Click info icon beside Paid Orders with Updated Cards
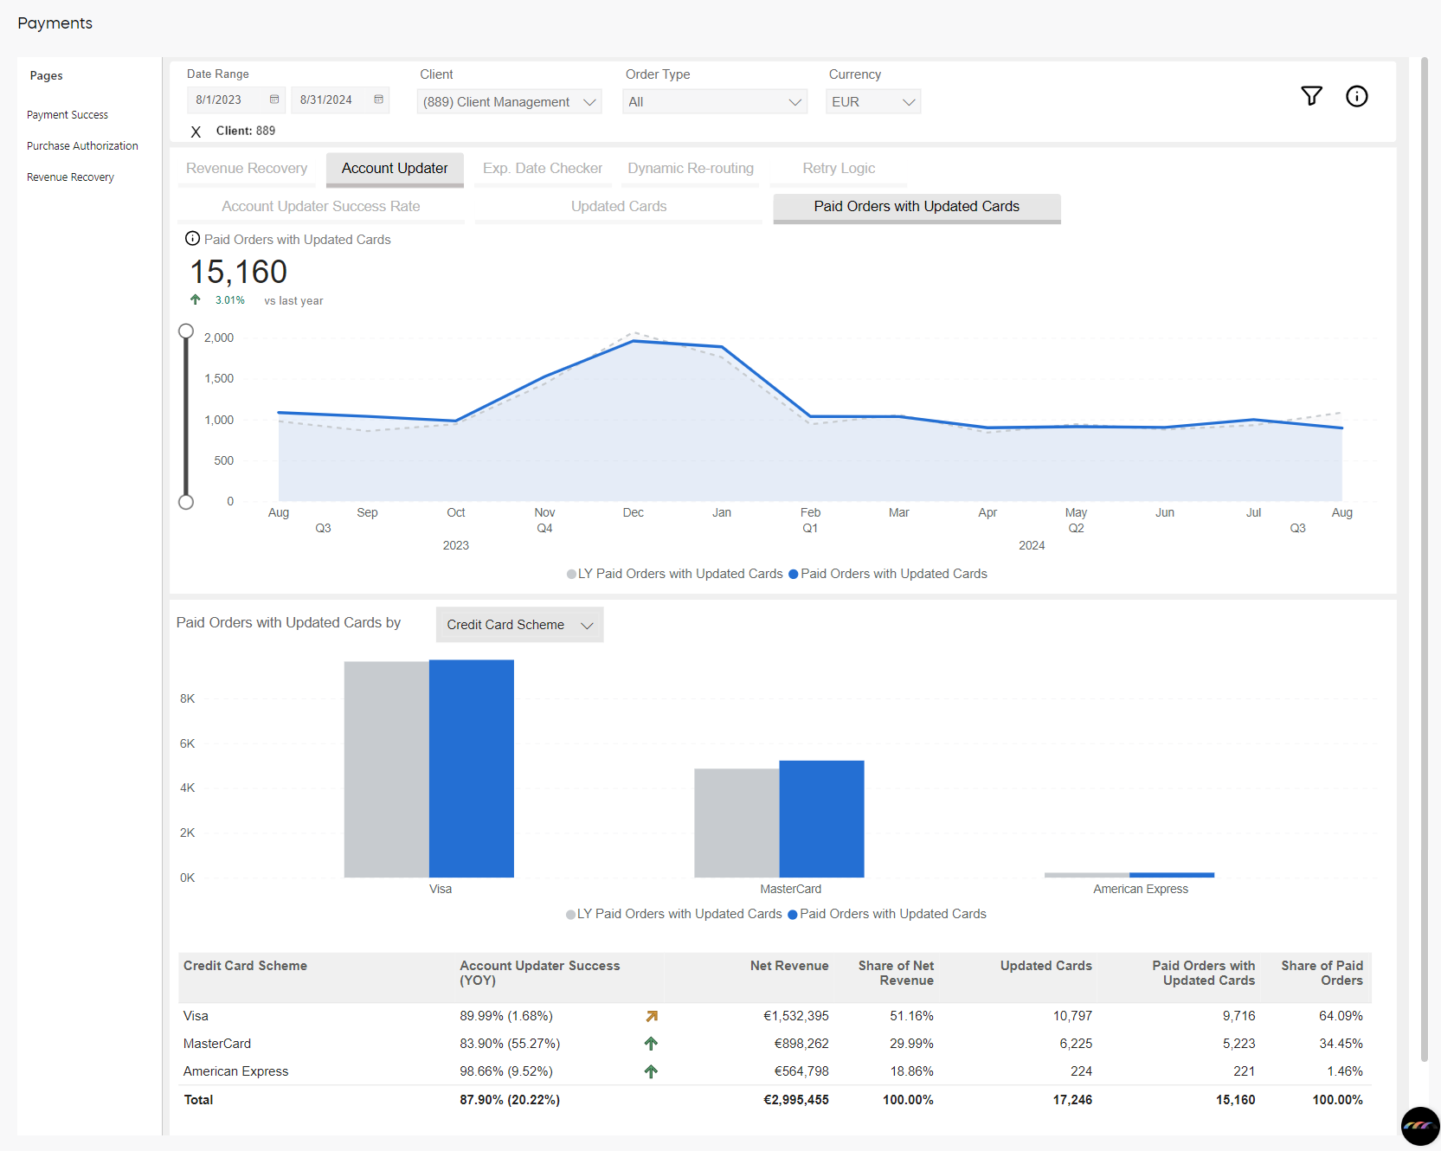The width and height of the screenshot is (1441, 1151). click(x=193, y=239)
